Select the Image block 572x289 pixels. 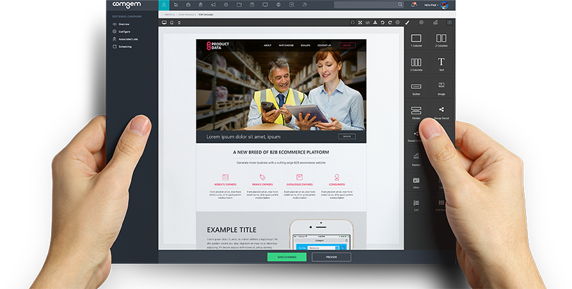pyautogui.click(x=441, y=88)
